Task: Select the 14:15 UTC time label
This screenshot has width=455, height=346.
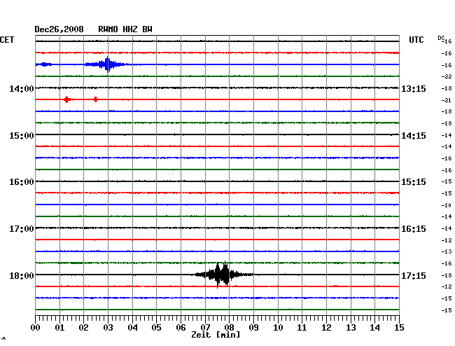Action: (x=414, y=136)
